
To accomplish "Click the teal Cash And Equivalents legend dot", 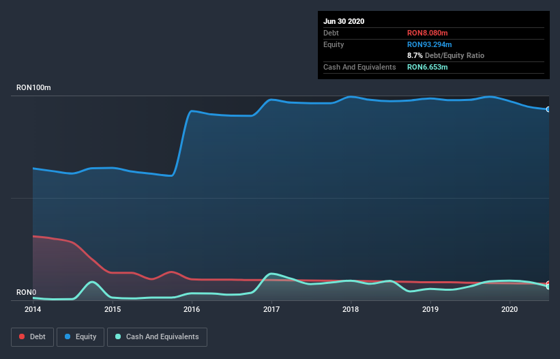I will pos(118,336).
